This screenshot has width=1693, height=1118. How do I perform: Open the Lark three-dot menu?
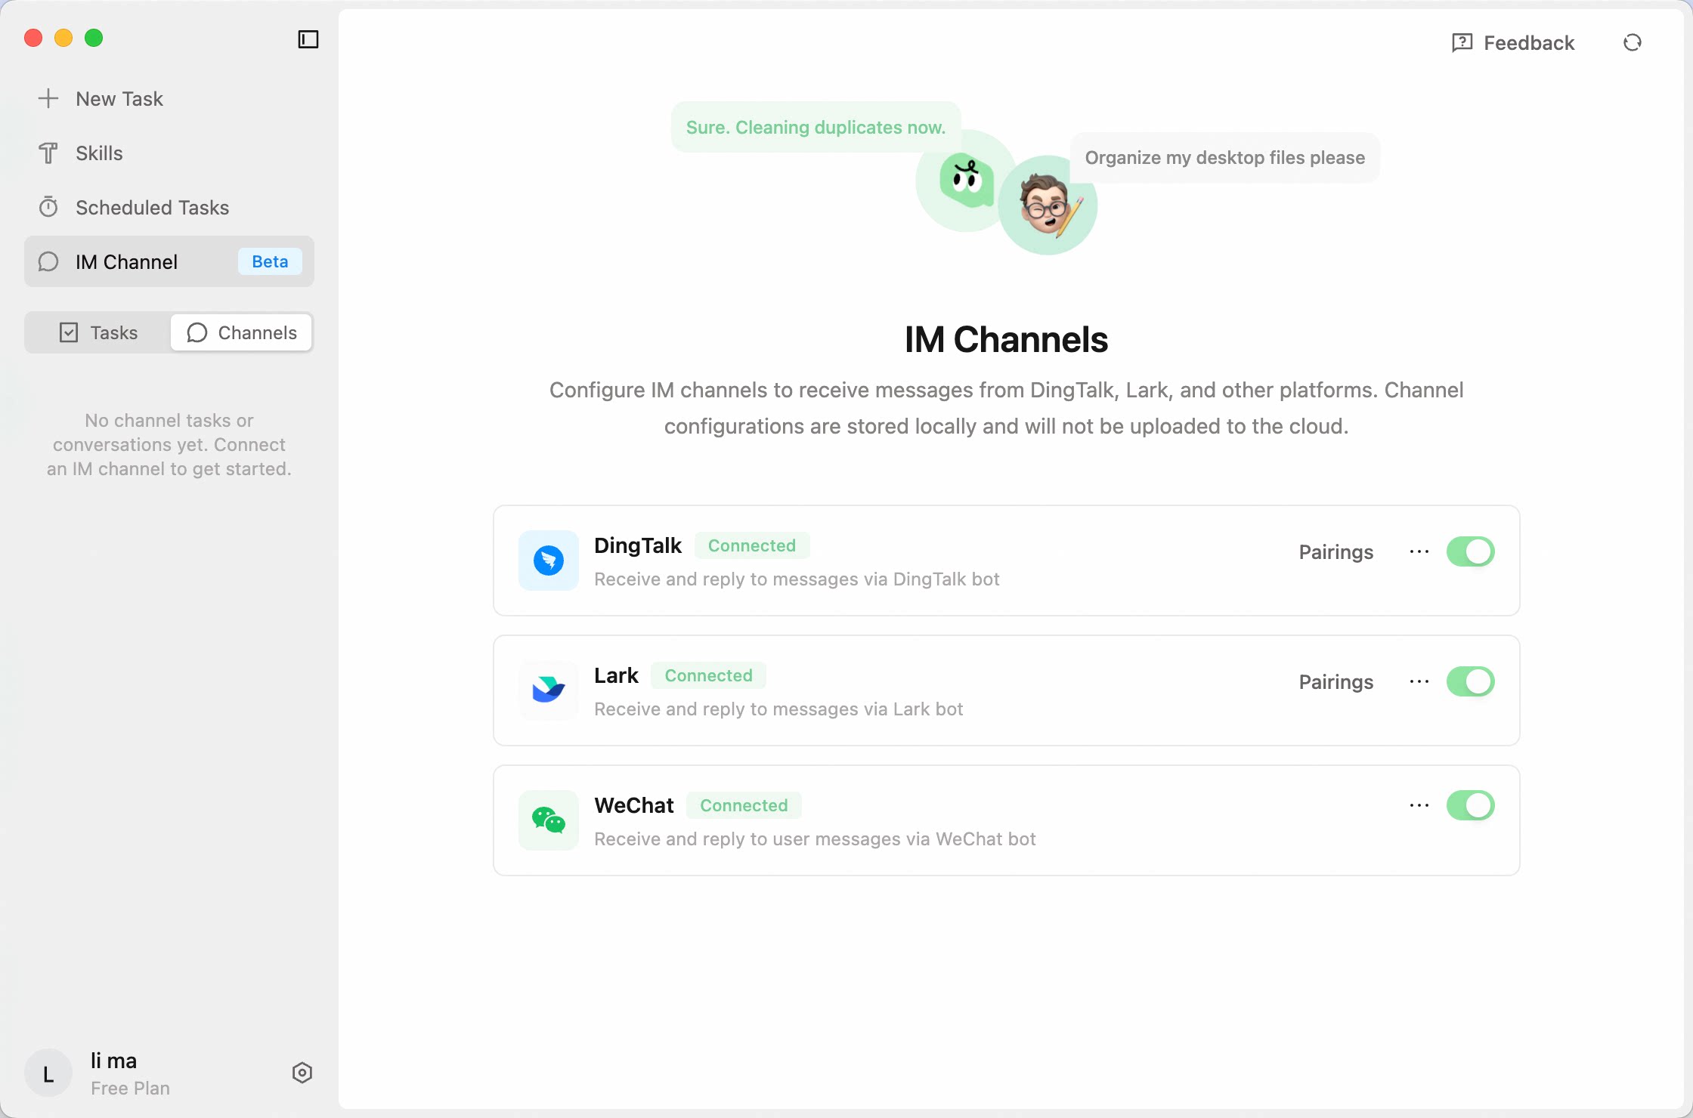pos(1418,681)
